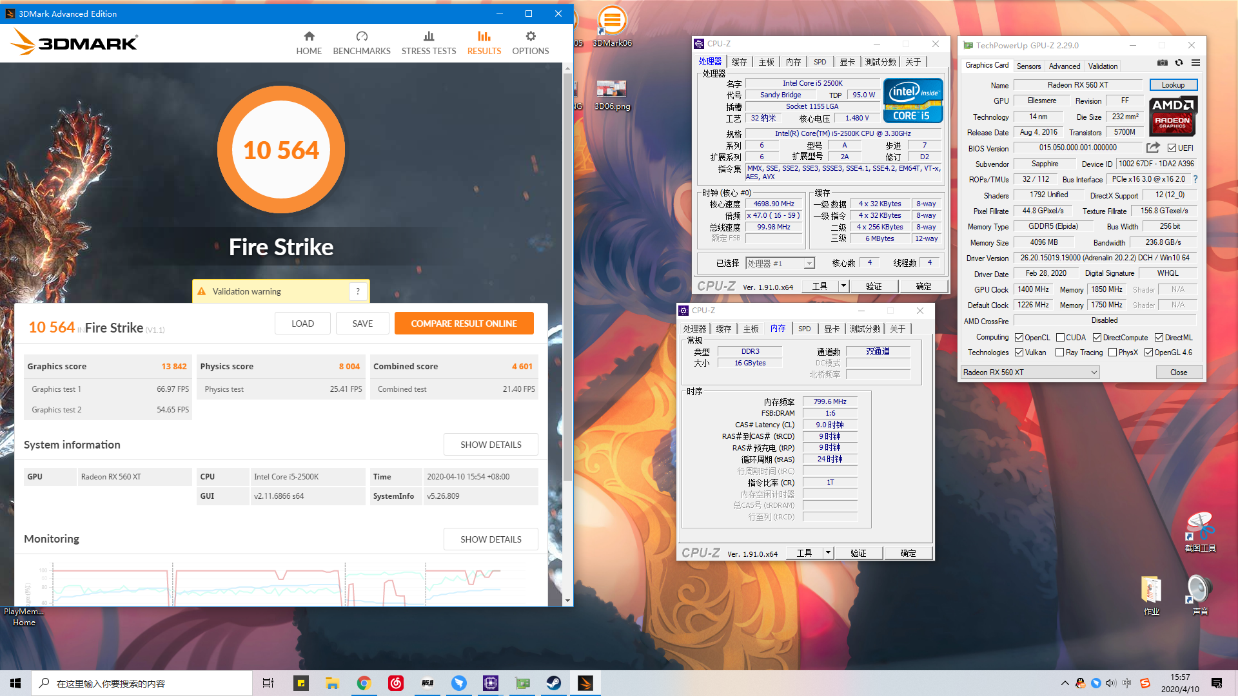The width and height of the screenshot is (1238, 696).
Task: Toggle the PhysX checkbox
Action: coord(1112,353)
